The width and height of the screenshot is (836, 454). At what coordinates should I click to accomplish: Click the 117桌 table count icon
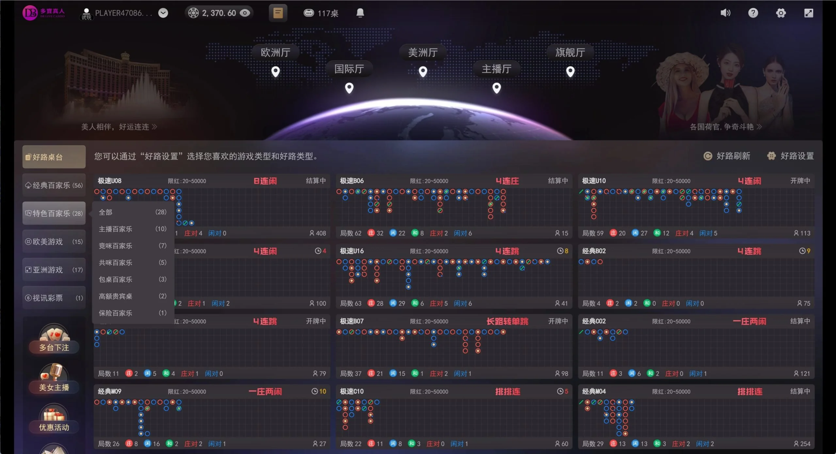click(x=309, y=13)
